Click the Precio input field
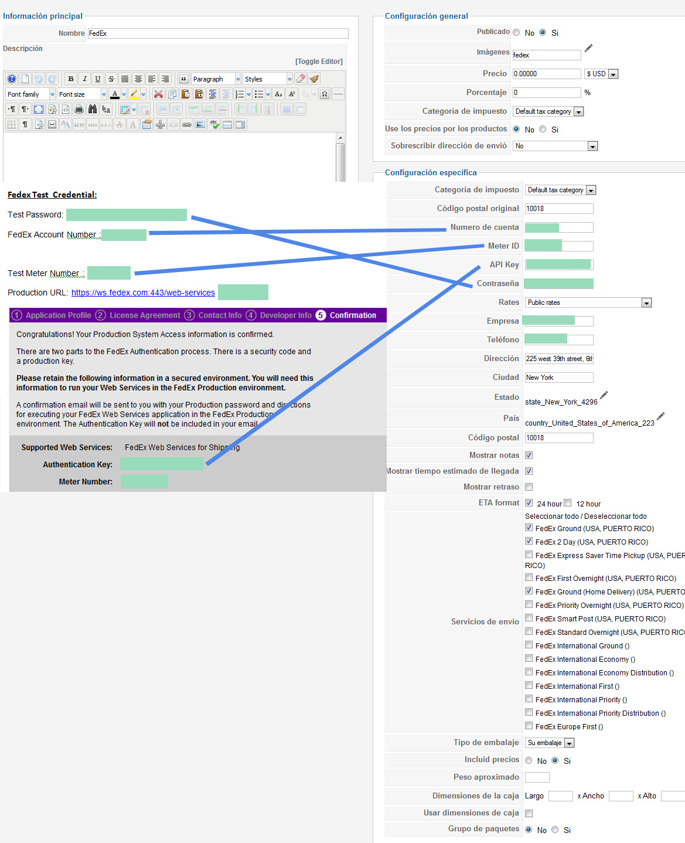The image size is (685, 843). click(547, 74)
